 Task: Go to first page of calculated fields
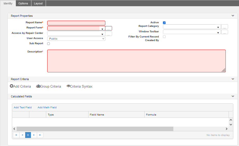click(16, 135)
